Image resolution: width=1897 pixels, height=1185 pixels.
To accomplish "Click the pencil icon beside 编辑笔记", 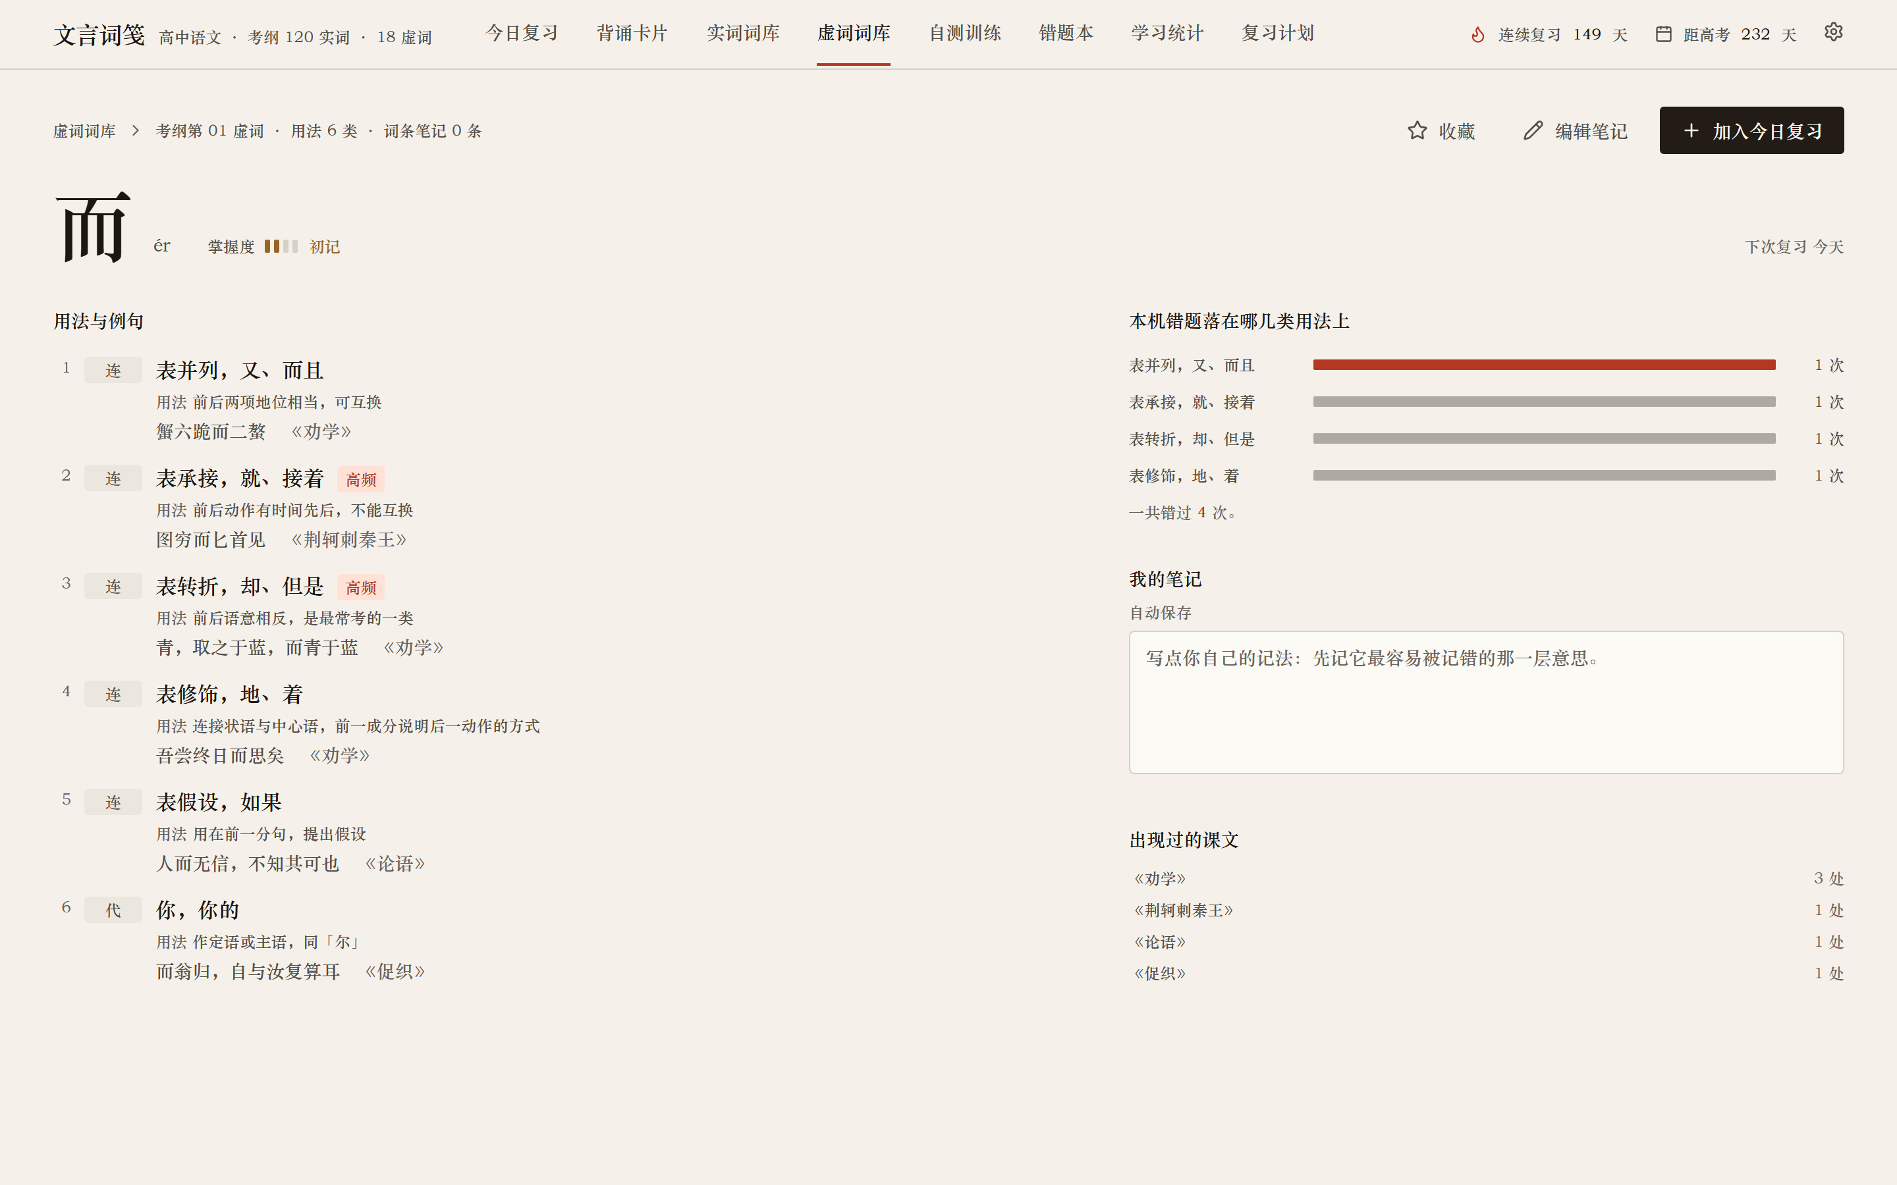I will [x=1533, y=130].
